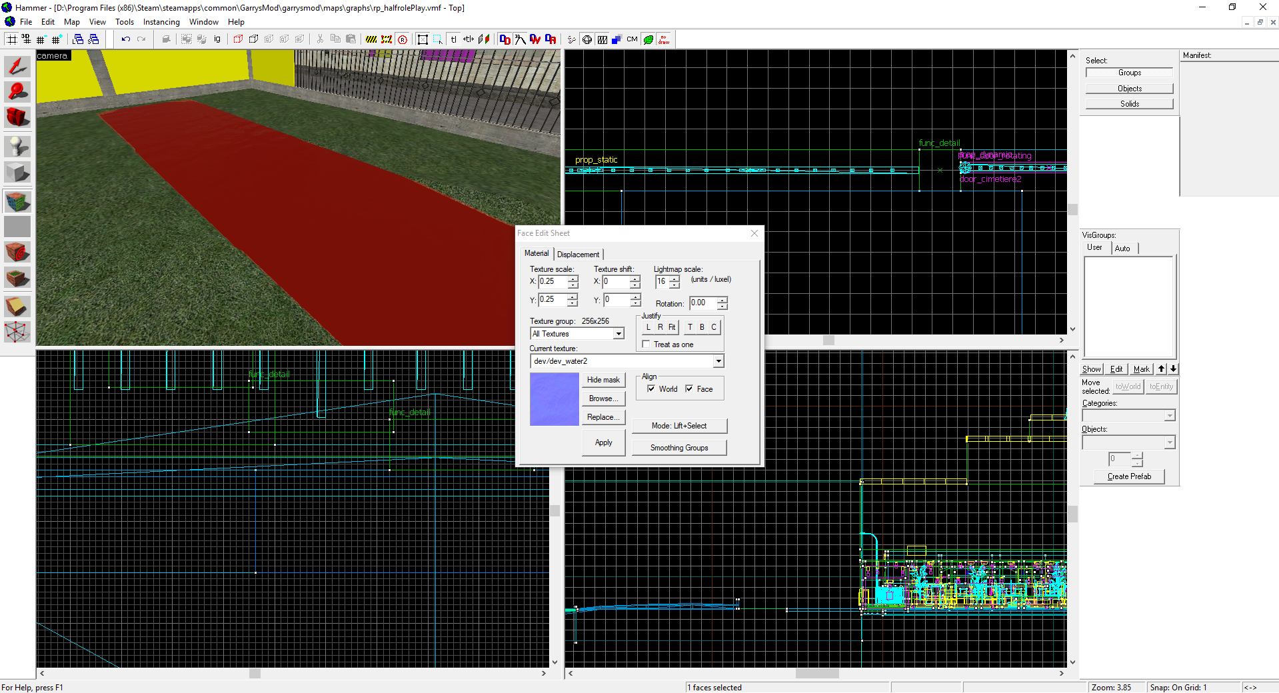The height and width of the screenshot is (693, 1279).
Task: Switch to the Displacement tab
Action: click(578, 255)
